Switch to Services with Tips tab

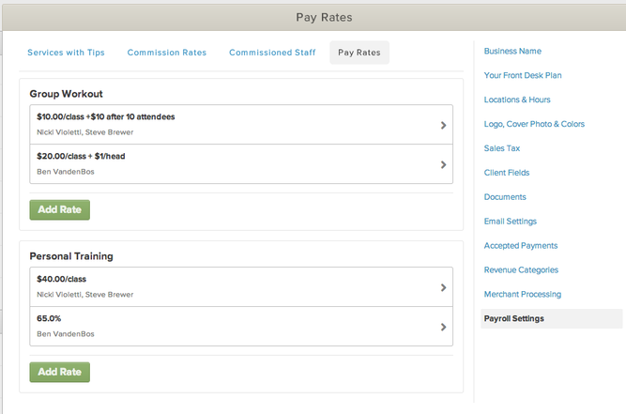tap(66, 53)
